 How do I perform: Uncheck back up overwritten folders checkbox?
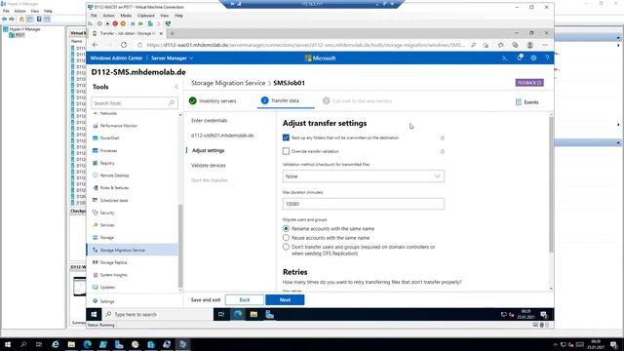click(x=286, y=137)
